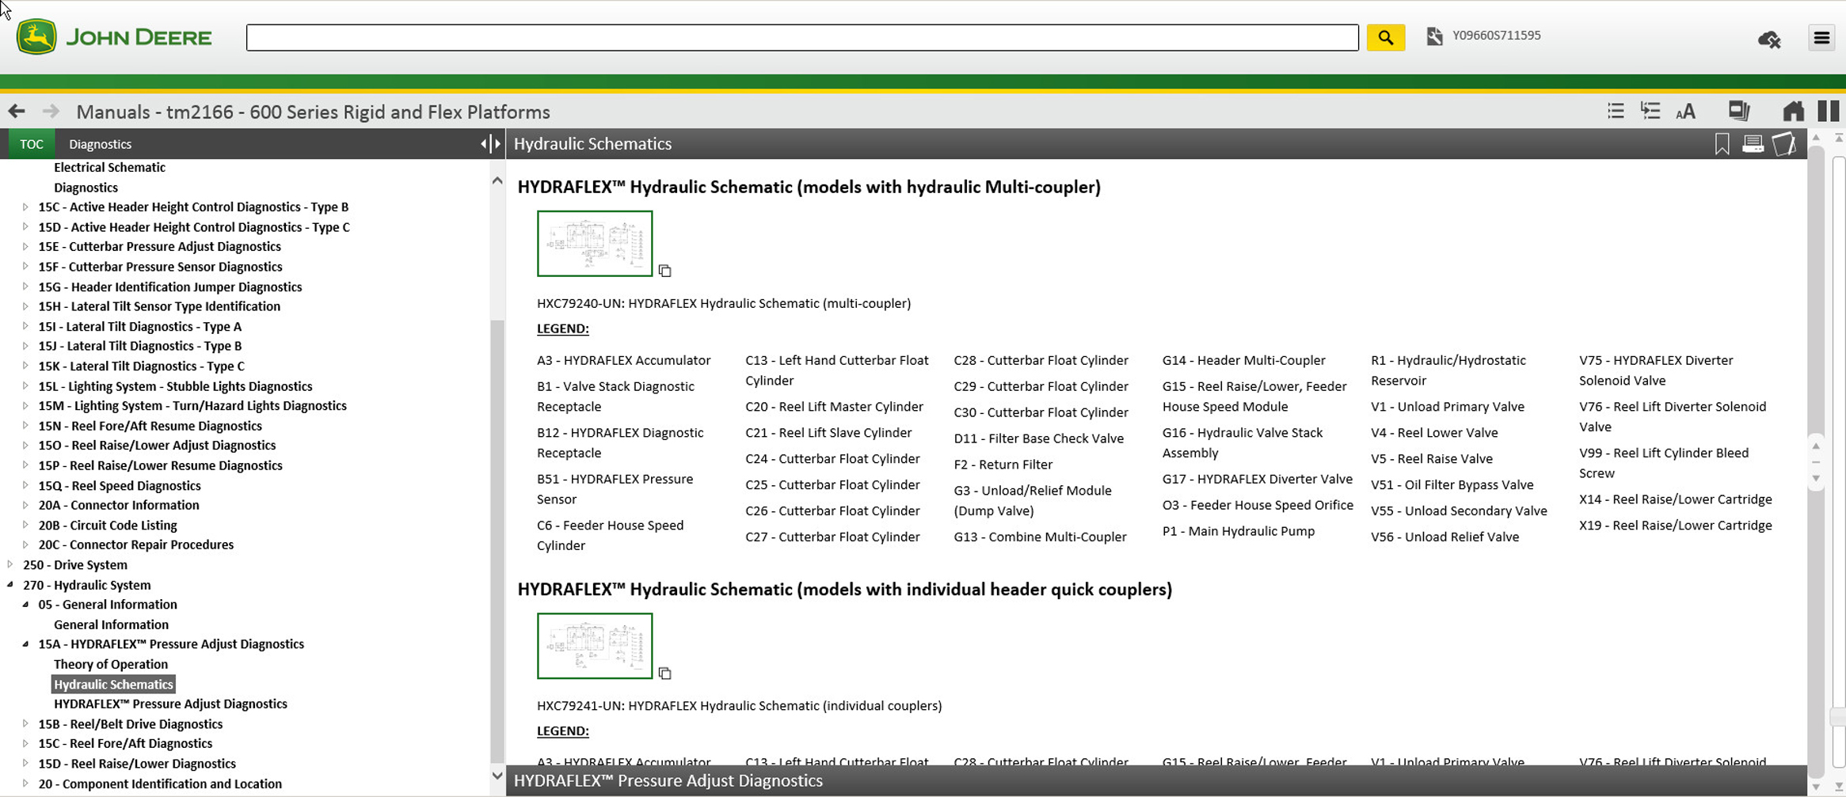Toggle the two-column layout icon

click(1828, 112)
